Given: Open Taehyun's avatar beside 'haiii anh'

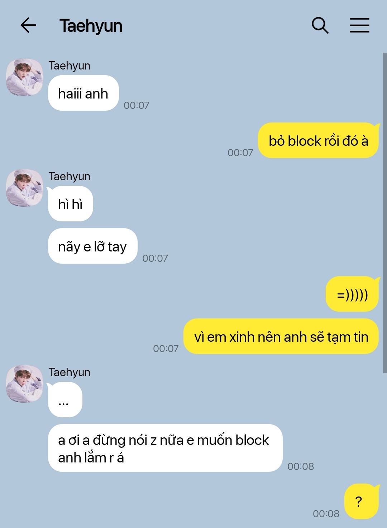Looking at the screenshot, I should coord(24,77).
